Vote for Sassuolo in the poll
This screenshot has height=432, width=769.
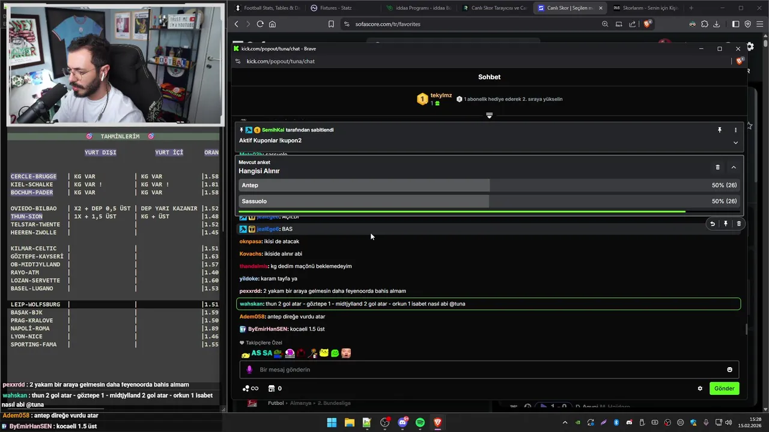489,201
